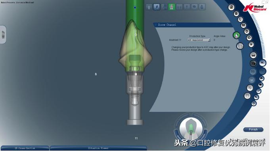Click the print/save round button below Rx
The image size is (270, 151).
pyautogui.click(x=247, y=96)
